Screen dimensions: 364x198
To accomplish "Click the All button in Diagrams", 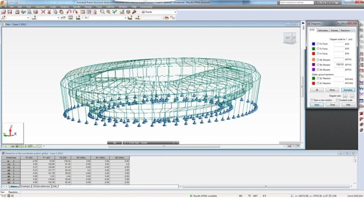I will click(317, 90).
